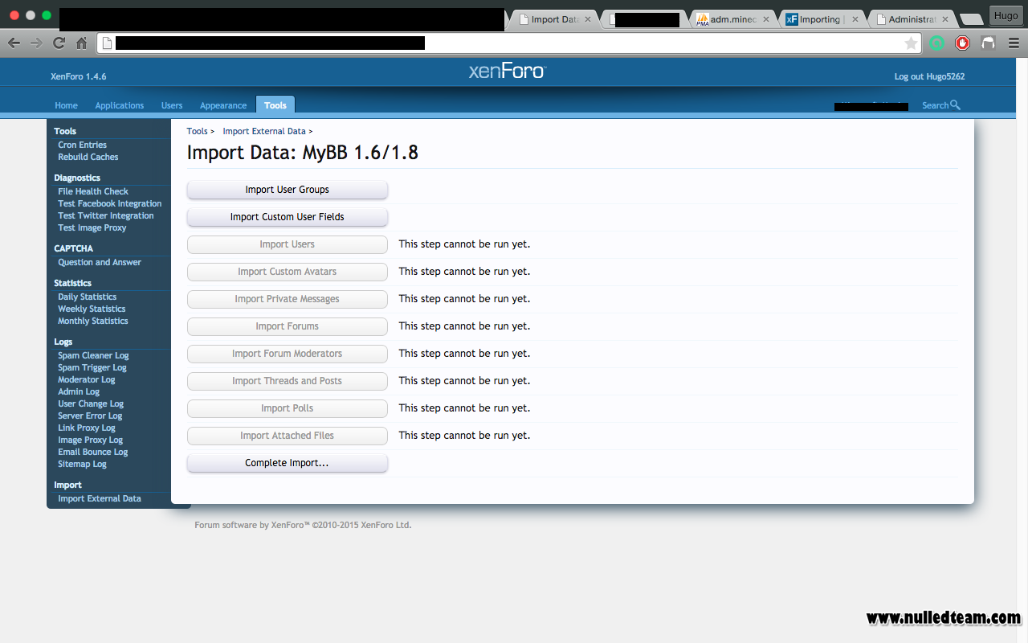This screenshot has width=1028, height=643.
Task: Open the Chrome hamburger menu
Action: tap(1014, 43)
